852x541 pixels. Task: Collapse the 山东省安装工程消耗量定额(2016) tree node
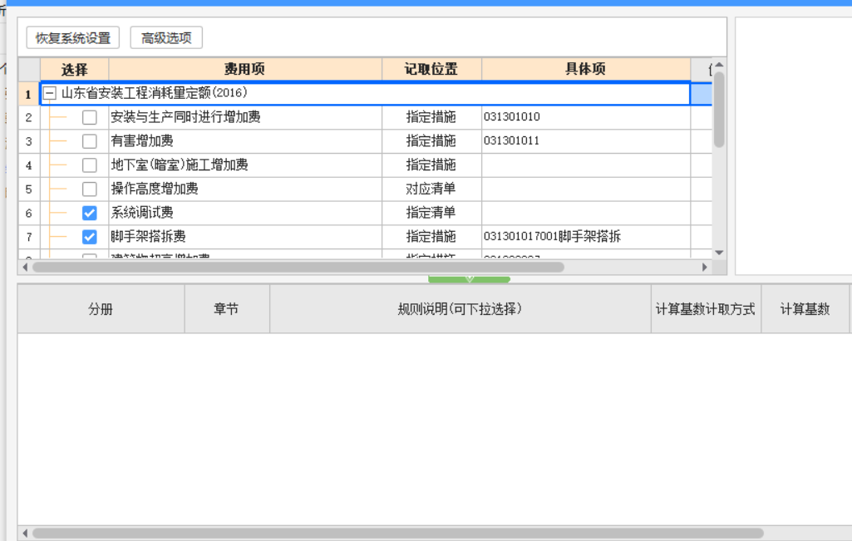click(50, 94)
